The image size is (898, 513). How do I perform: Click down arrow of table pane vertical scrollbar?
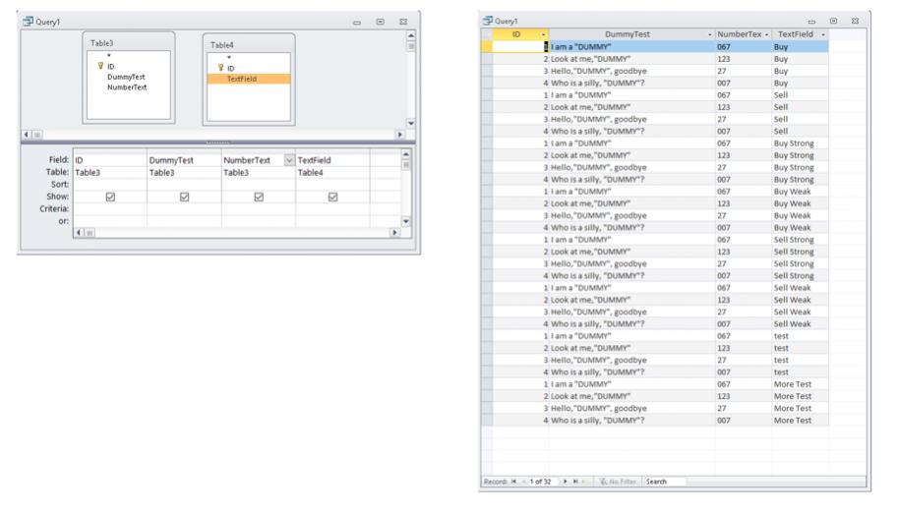tap(410, 123)
